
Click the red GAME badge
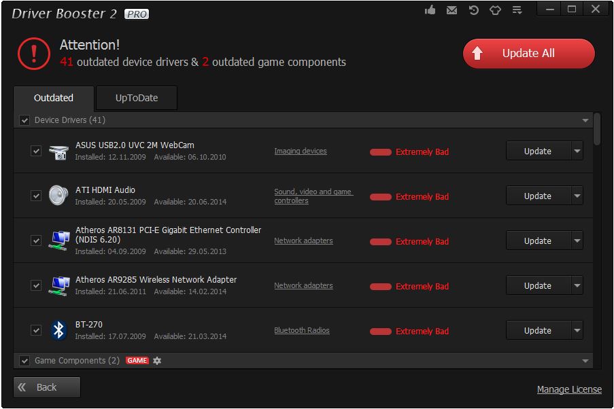(x=137, y=361)
